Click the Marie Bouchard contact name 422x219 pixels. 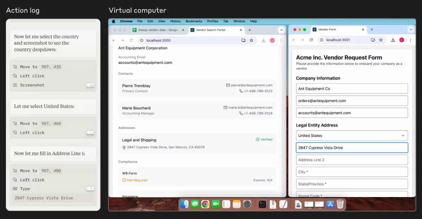point(136,108)
